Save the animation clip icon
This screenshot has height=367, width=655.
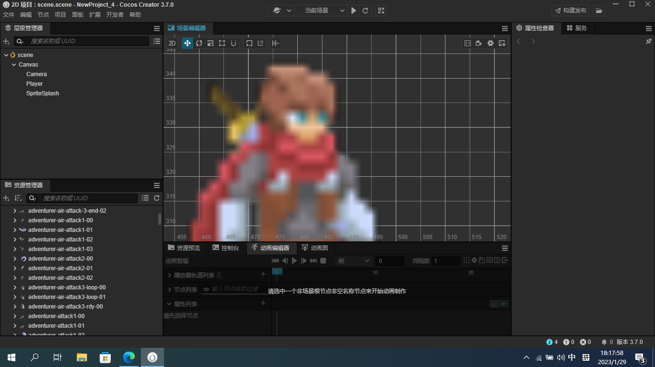tap(482, 261)
